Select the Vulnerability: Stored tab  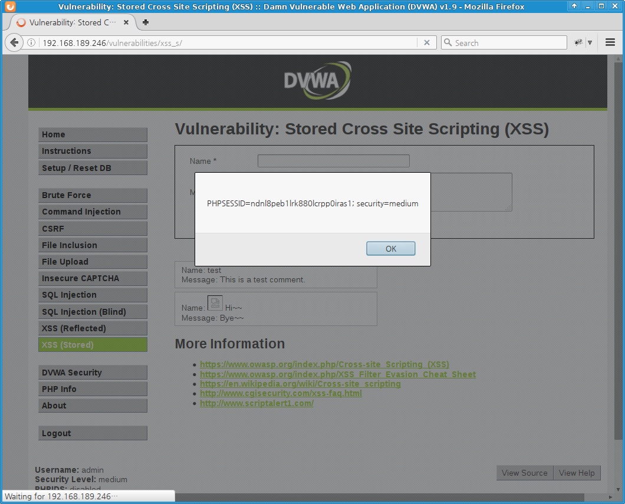[x=72, y=22]
